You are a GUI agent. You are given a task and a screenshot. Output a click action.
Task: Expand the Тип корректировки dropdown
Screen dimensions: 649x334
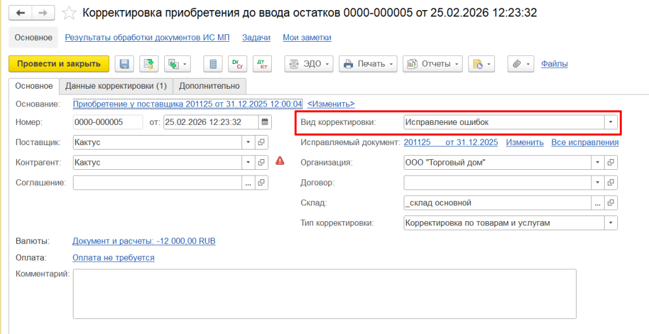tap(610, 222)
